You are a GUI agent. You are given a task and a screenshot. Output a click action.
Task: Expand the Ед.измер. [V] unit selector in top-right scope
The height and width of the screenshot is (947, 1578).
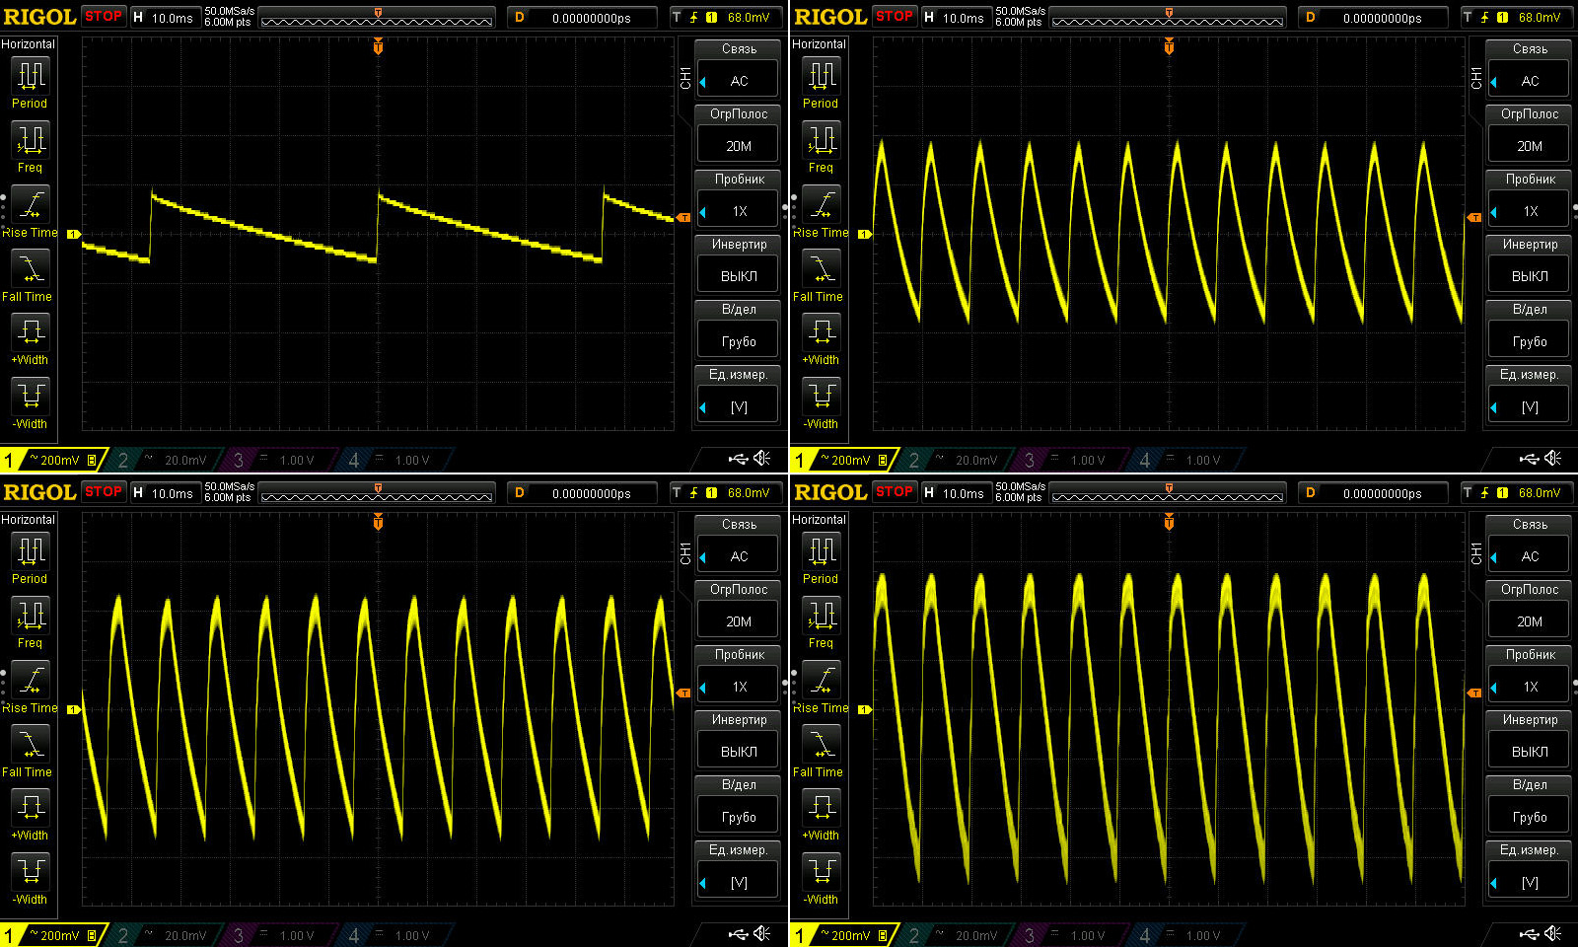[x=1530, y=406]
